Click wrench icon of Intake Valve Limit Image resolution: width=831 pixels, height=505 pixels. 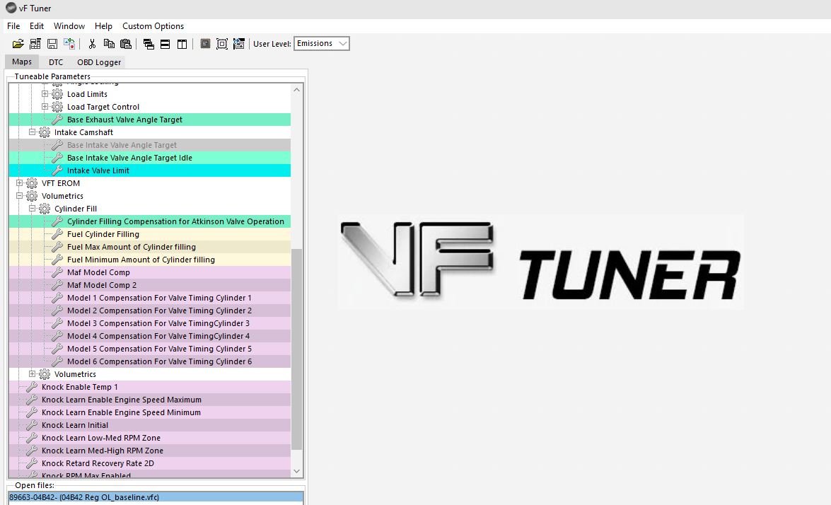tap(57, 170)
